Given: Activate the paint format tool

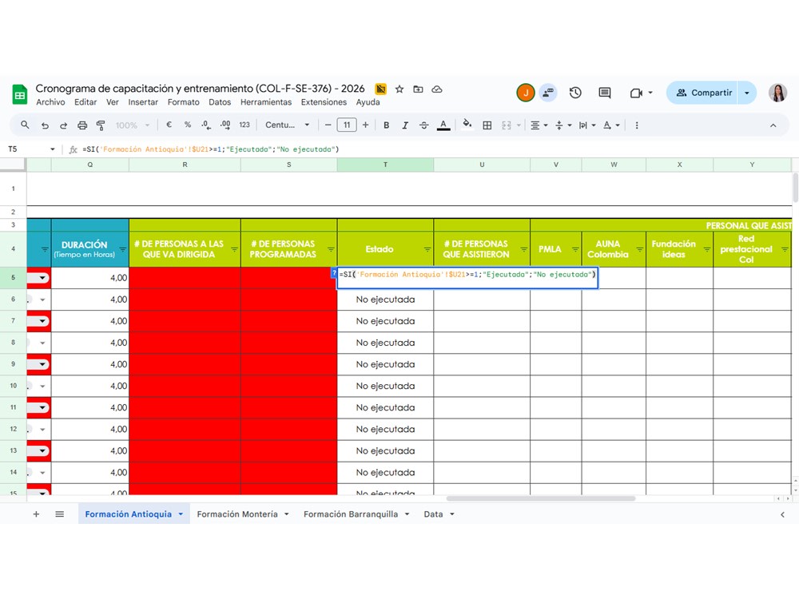Looking at the screenshot, I should (x=101, y=125).
